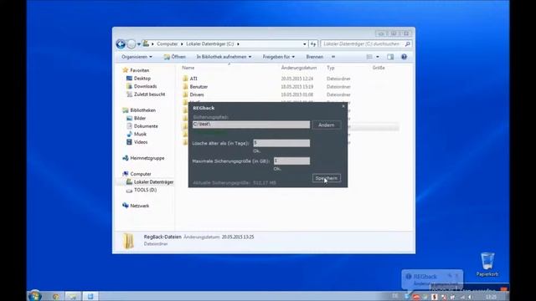
Task: Sort by the Typ column header
Action: pos(330,68)
